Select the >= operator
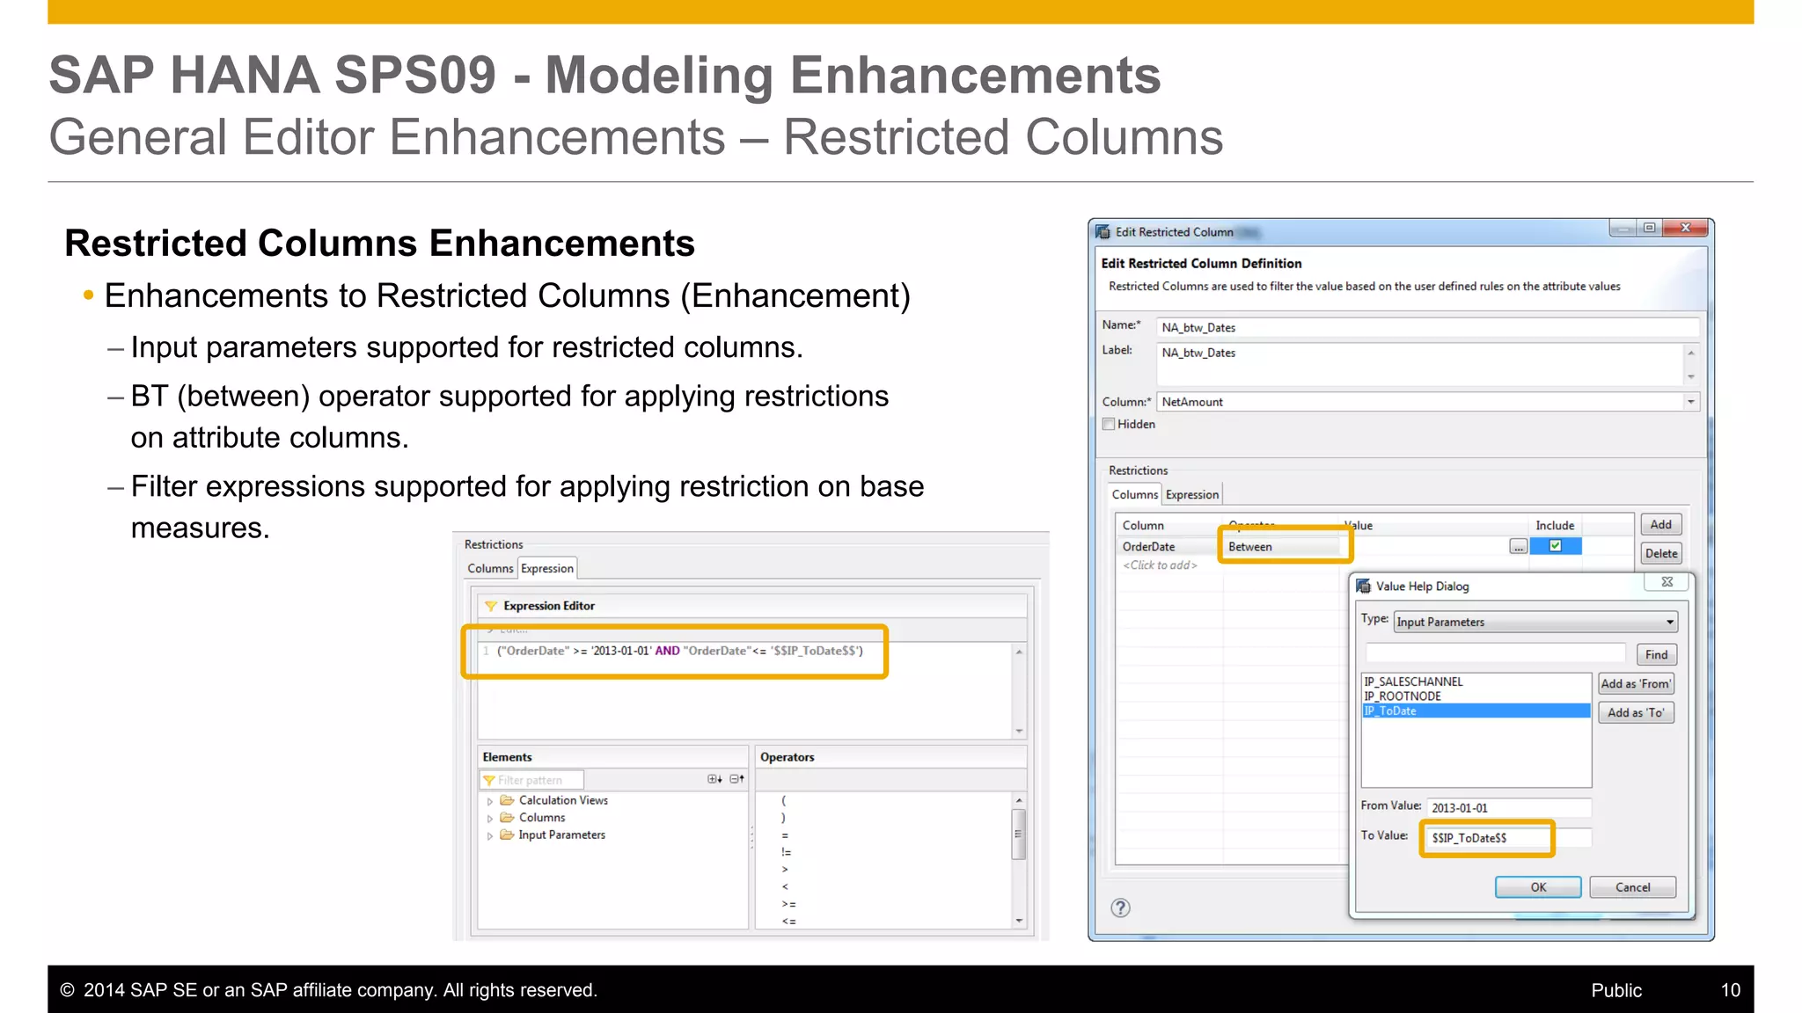This screenshot has height=1013, width=1802. pyautogui.click(x=788, y=905)
